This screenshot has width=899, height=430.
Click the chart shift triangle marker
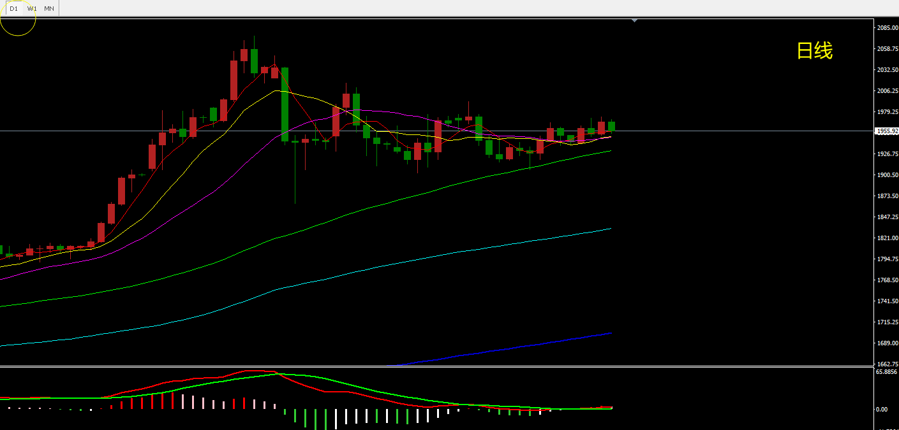634,21
